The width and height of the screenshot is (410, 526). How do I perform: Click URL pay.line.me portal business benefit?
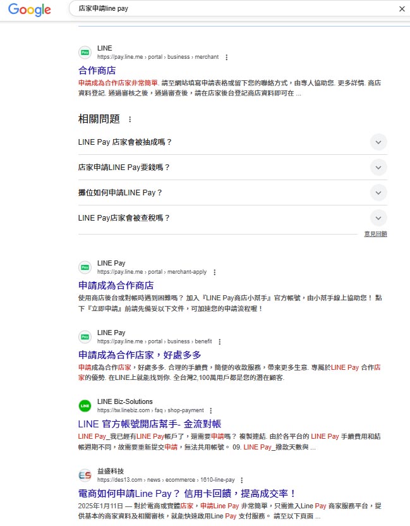155,341
